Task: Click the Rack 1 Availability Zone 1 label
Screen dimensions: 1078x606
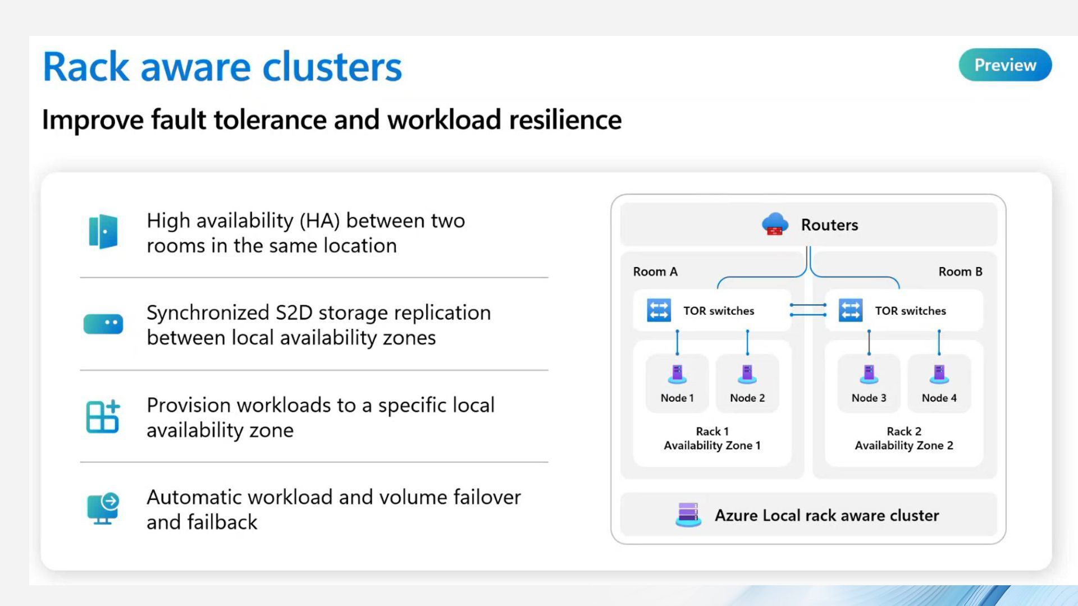Action: click(712, 438)
